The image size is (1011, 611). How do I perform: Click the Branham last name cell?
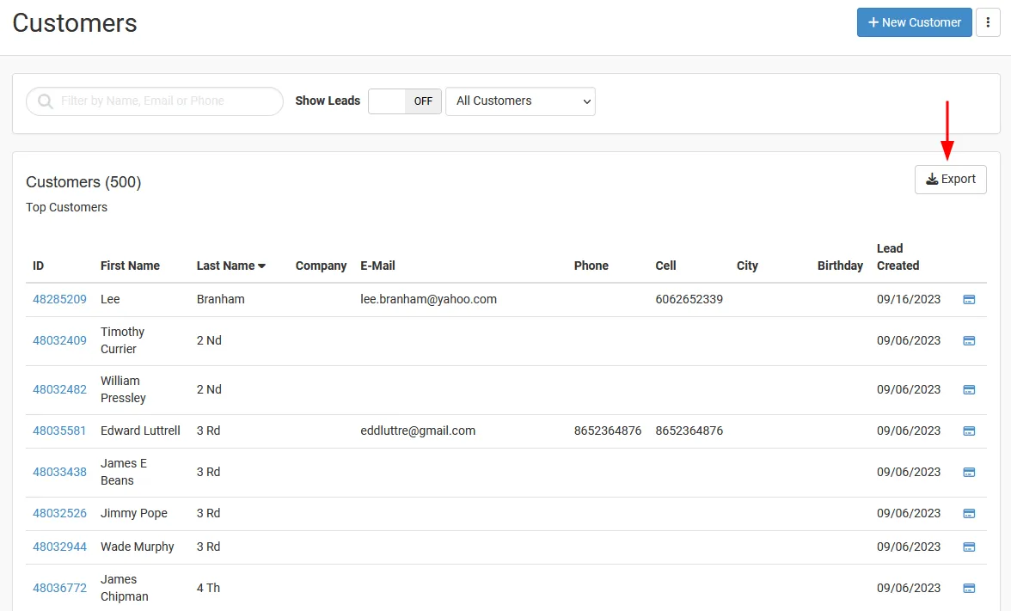click(x=220, y=299)
